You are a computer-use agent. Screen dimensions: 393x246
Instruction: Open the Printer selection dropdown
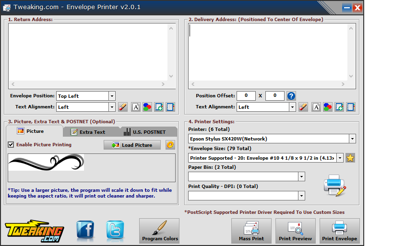[x=352, y=139]
